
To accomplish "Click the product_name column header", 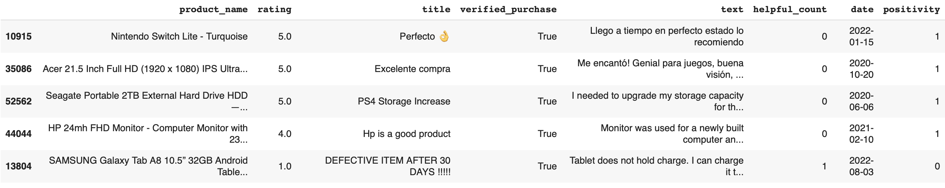I will click(213, 9).
